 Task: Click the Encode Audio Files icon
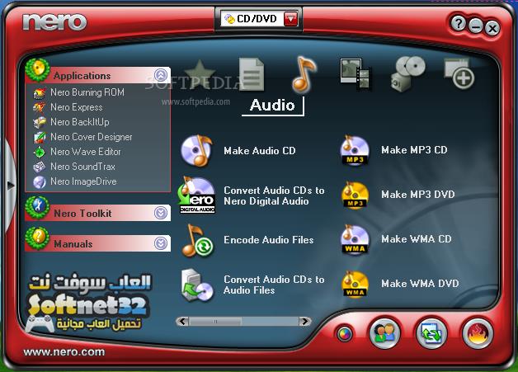click(198, 241)
